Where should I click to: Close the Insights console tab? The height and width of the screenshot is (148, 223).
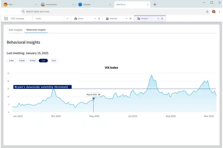(162, 18)
